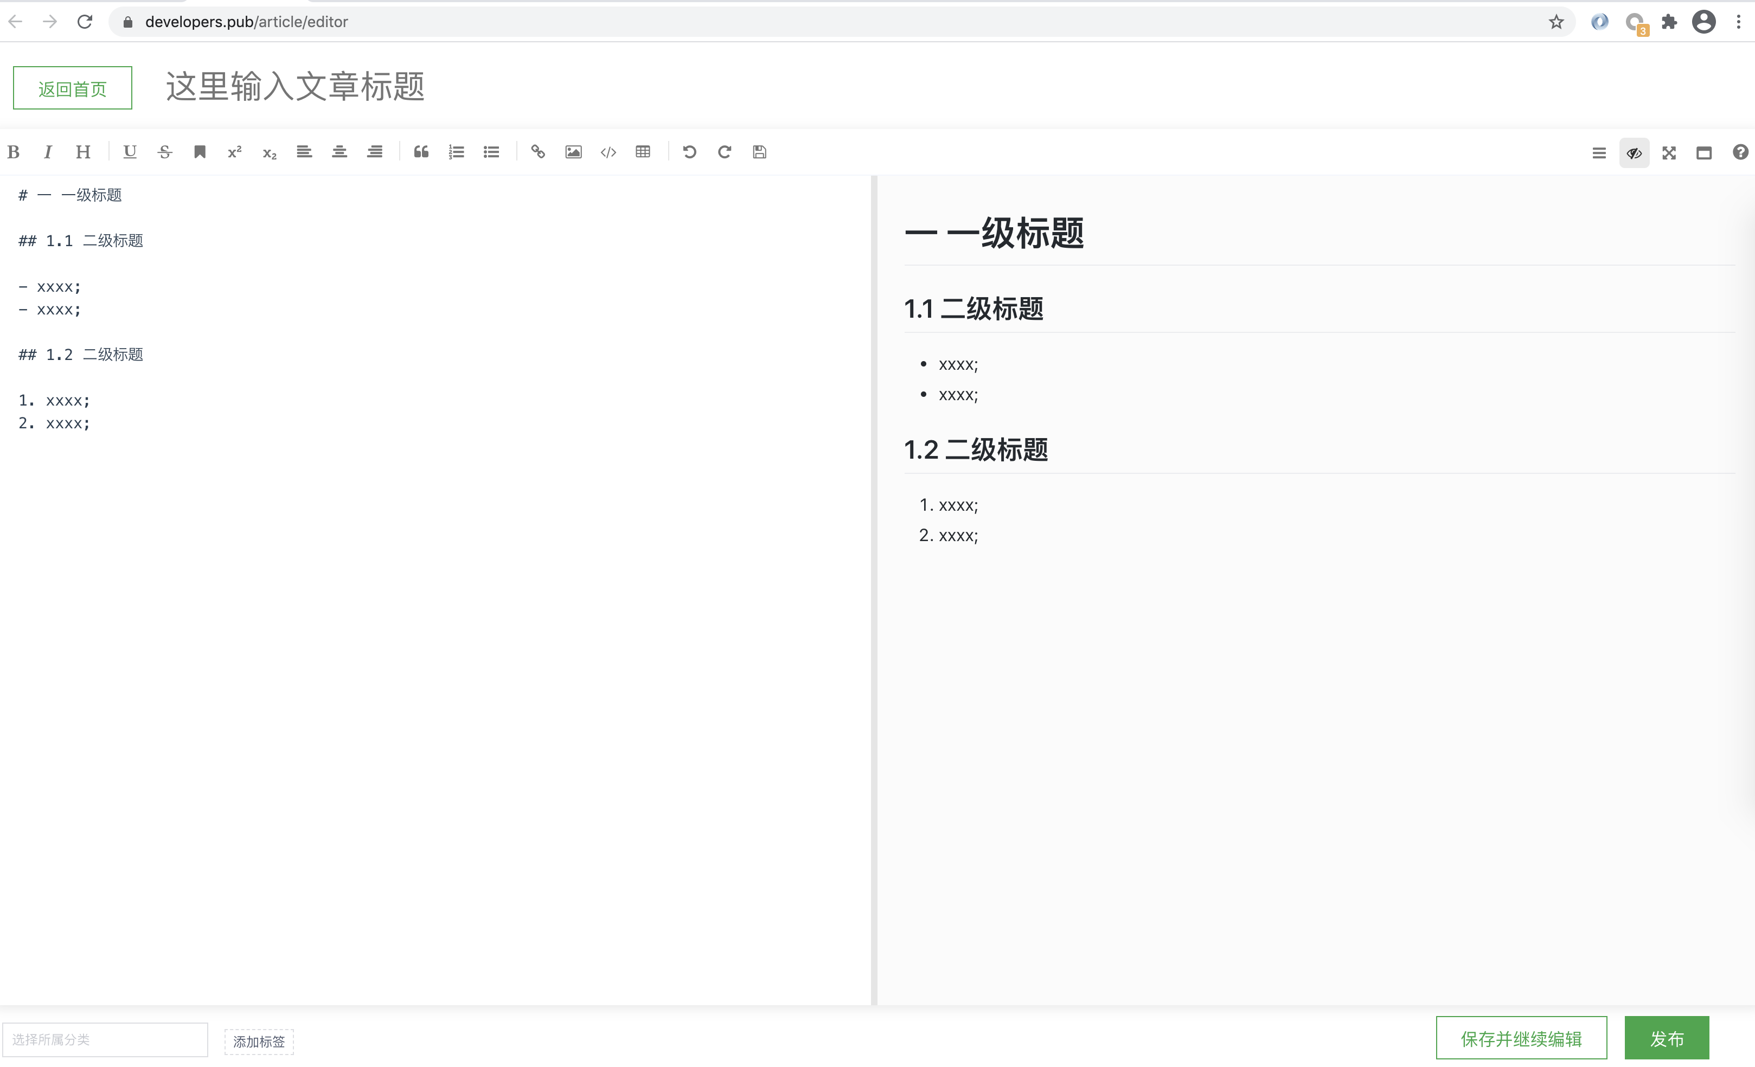Insert a heading with H icon
Viewport: 1755px width, 1067px height.
point(82,152)
